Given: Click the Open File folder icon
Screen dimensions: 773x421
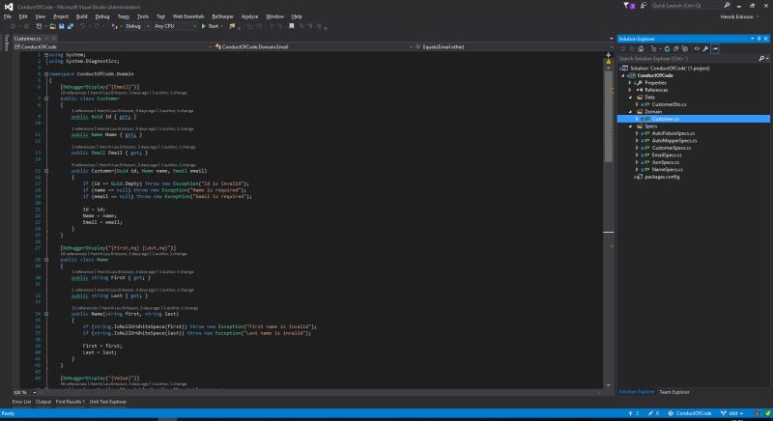Looking at the screenshot, I should pyautogui.click(x=53, y=26).
